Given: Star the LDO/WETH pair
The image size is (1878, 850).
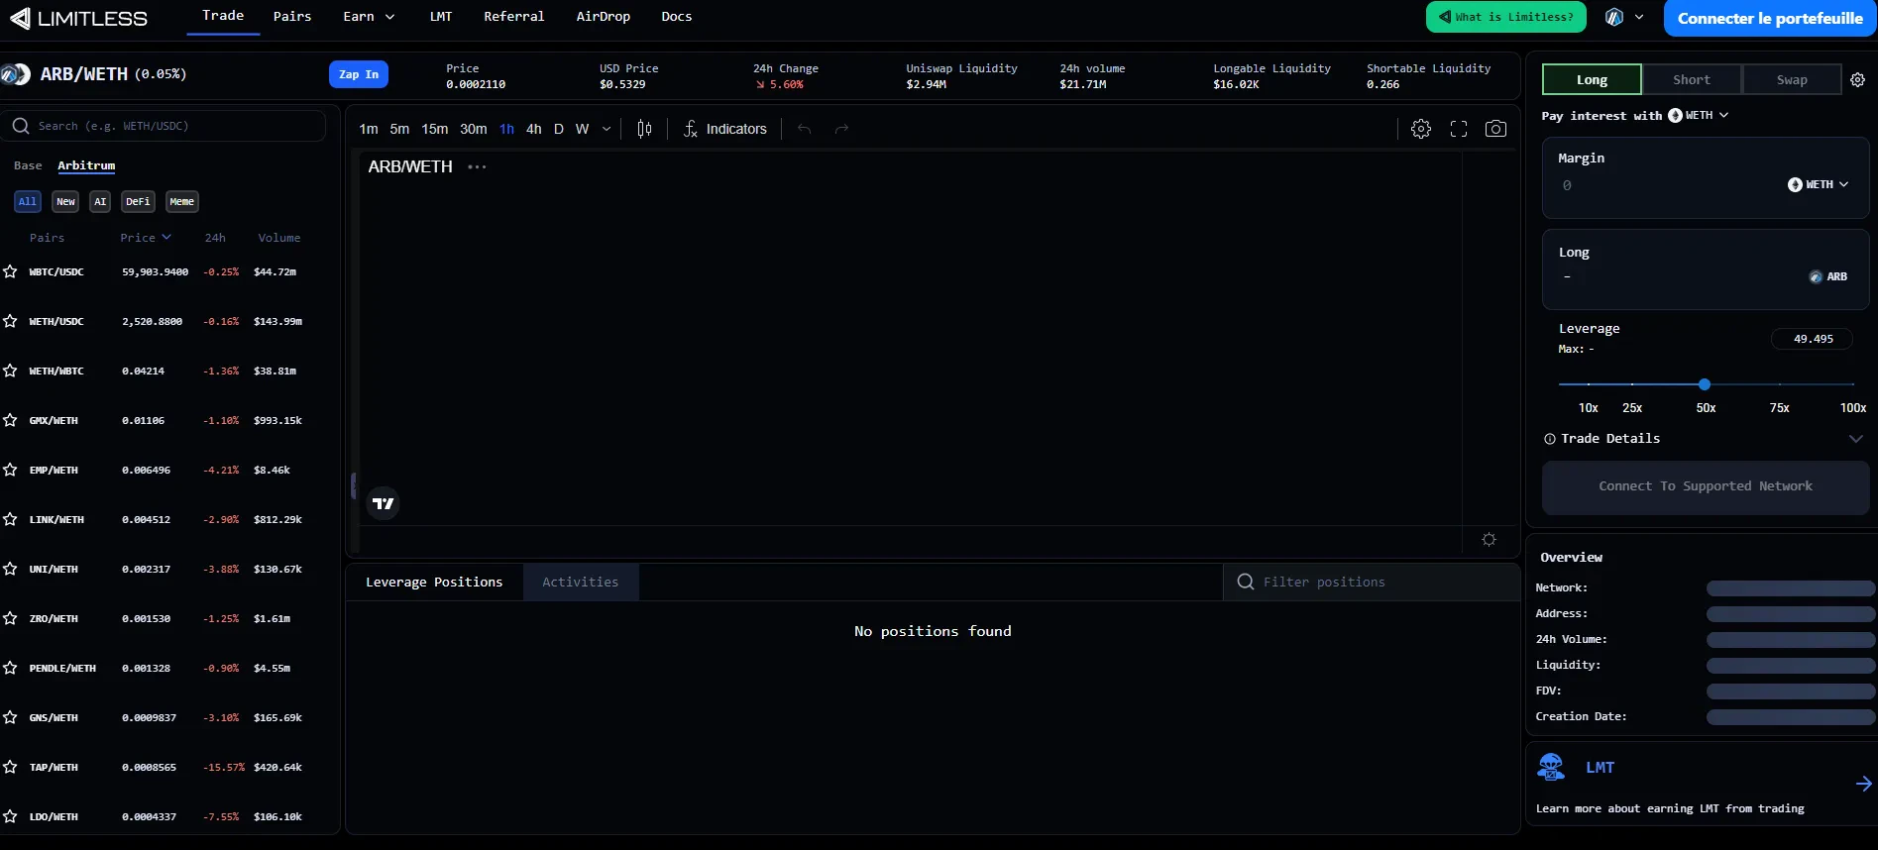Looking at the screenshot, I should click(x=10, y=816).
